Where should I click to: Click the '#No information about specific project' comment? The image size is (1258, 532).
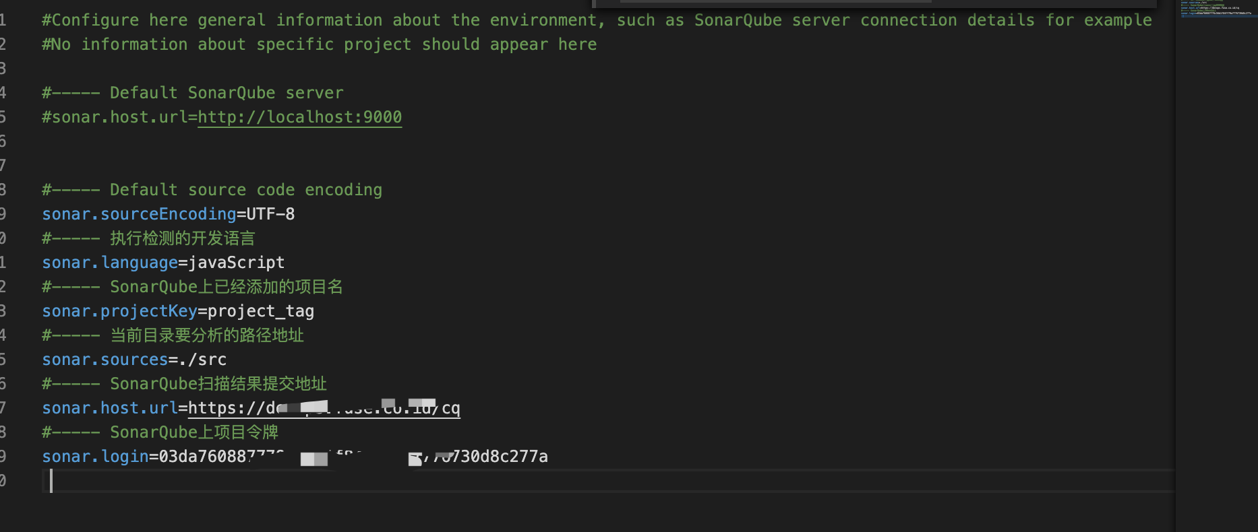(320, 44)
